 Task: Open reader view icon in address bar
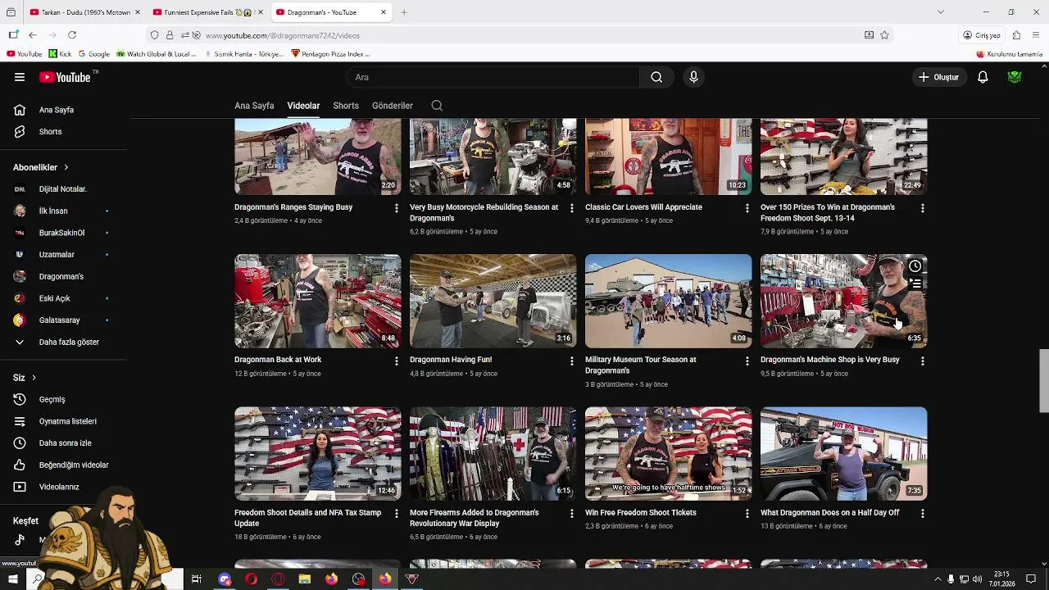[x=869, y=35]
